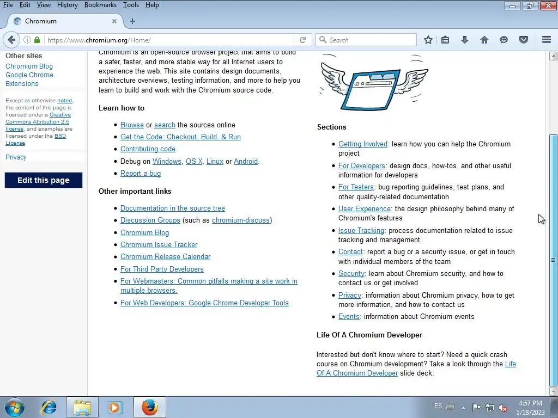Image resolution: width=558 pixels, height=418 pixels.
Task: Open the History menu
Action: pyautogui.click(x=67, y=5)
